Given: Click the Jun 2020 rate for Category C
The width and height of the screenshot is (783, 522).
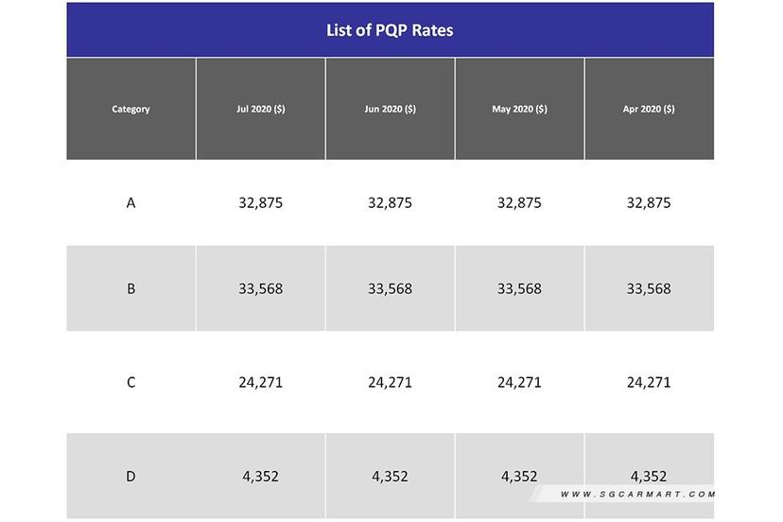Looking at the screenshot, I should (x=390, y=382).
